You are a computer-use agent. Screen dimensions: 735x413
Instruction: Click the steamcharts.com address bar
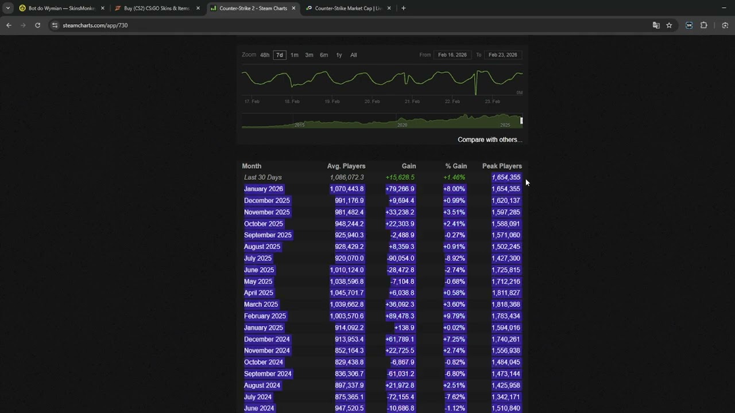(x=350, y=25)
